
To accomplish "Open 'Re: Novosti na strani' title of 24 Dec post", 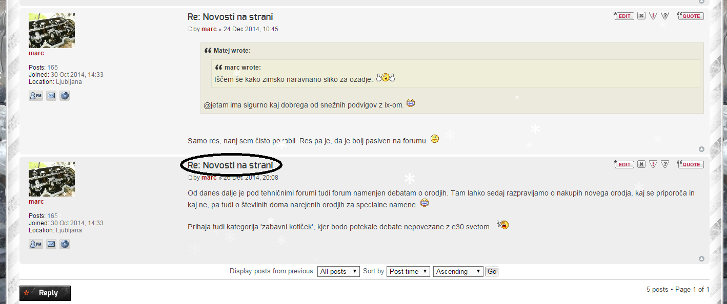I will [x=230, y=17].
